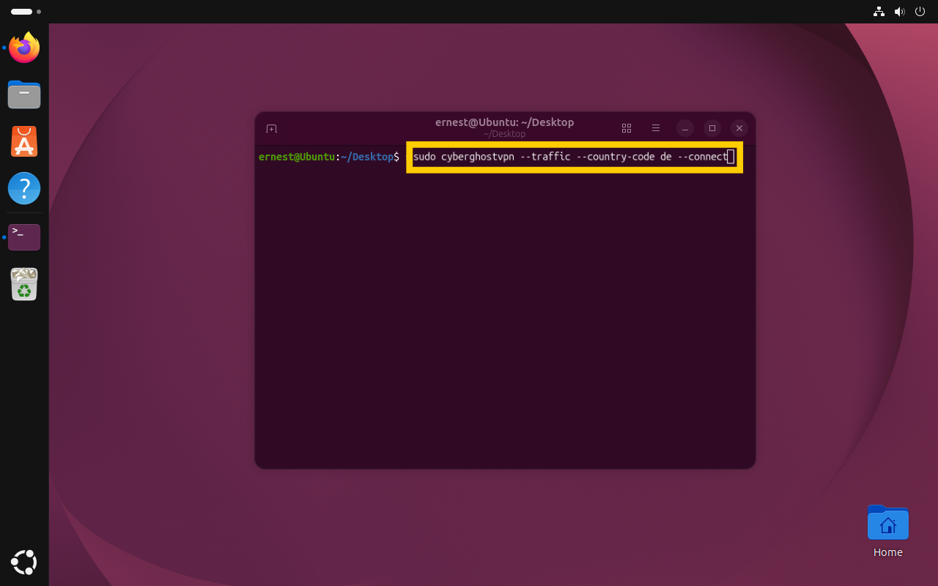This screenshot has height=586, width=938.
Task: Minimize the terminal window
Action: 685,128
